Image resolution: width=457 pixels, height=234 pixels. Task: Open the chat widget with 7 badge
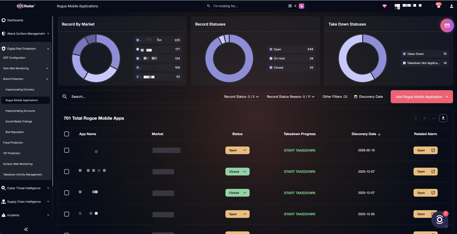point(440,220)
